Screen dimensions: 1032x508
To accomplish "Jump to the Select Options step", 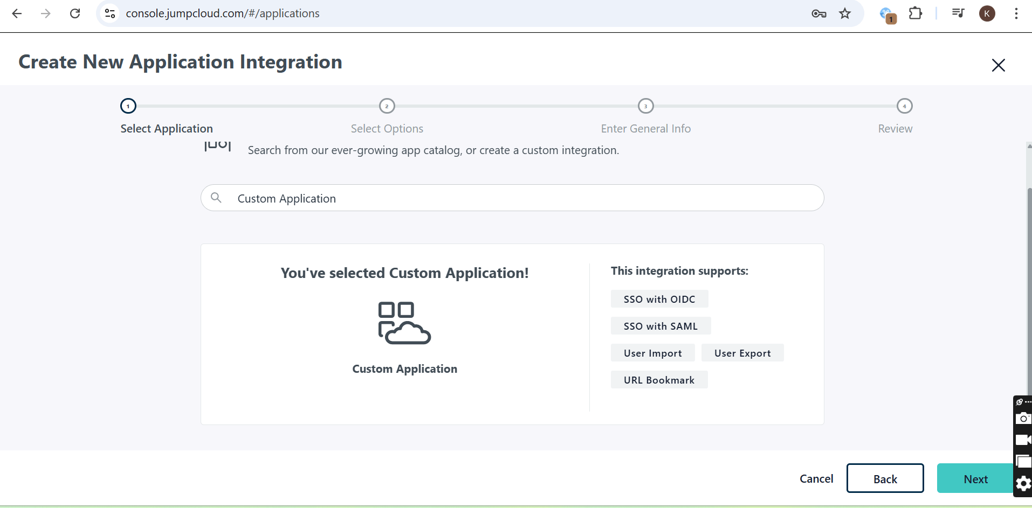I will tap(387, 106).
